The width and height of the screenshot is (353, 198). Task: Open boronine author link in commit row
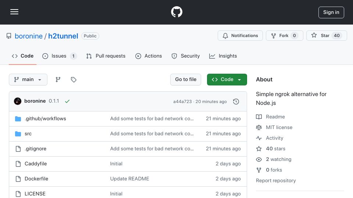click(35, 101)
